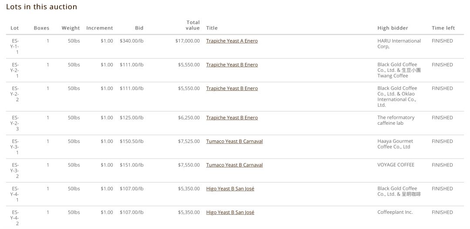
Task: Click the Lots in this auction heading
Action: pyautogui.click(x=41, y=7)
